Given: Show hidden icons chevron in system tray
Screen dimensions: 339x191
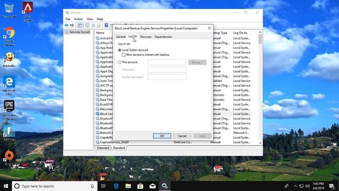Looking at the screenshot, I should pyautogui.click(x=296, y=186).
